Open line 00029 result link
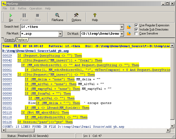This screenshot has height=139, width=176. coord(7,56)
